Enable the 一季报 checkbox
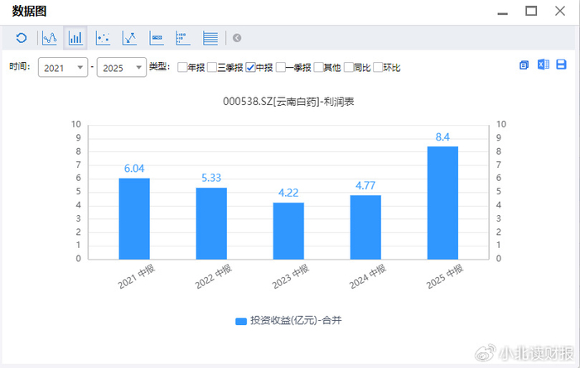 tap(280, 67)
